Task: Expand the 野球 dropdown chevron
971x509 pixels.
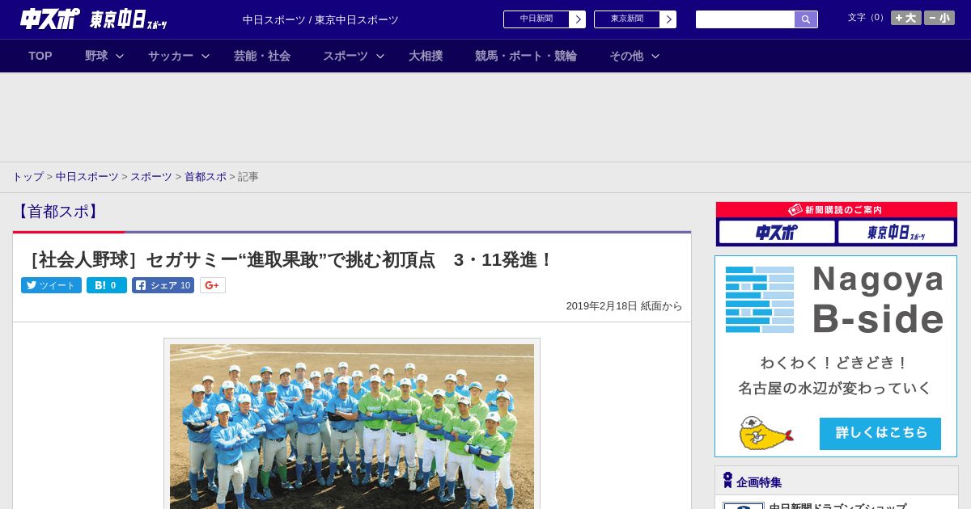Action: [120, 56]
